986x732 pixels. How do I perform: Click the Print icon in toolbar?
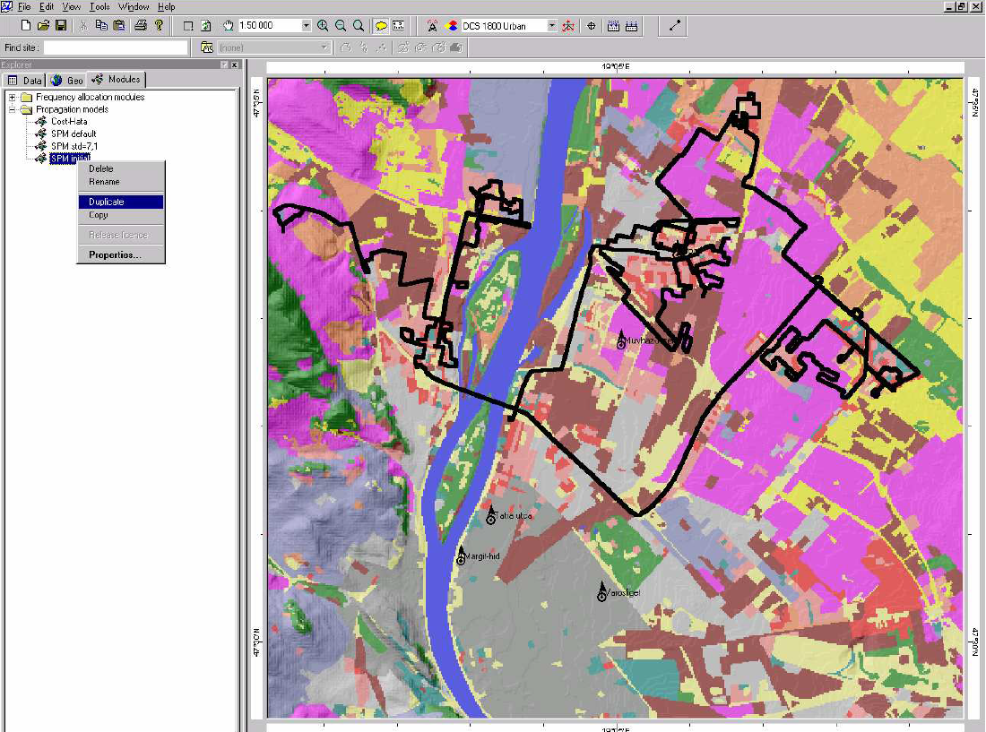[x=141, y=26]
